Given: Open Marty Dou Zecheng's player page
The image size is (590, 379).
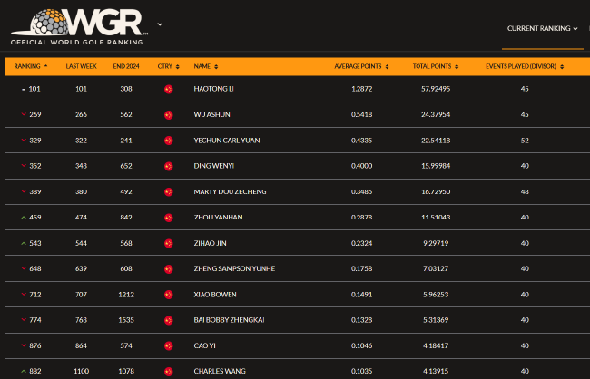Looking at the screenshot, I should click(x=230, y=191).
